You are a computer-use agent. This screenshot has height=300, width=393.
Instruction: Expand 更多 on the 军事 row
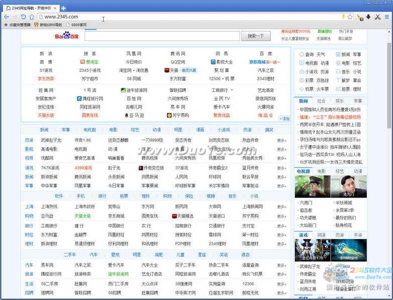[282, 186]
